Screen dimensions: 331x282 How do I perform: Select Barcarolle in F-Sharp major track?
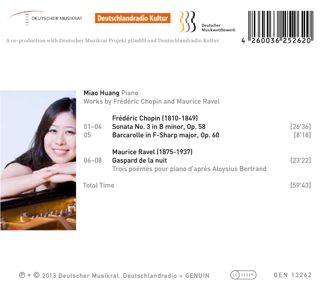(166, 135)
